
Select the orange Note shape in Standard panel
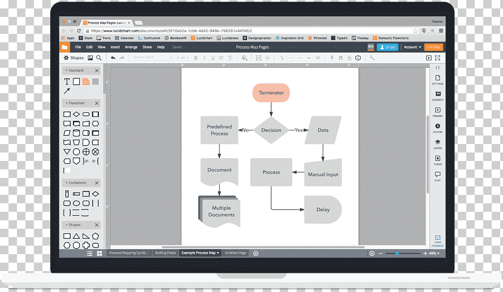pyautogui.click(x=86, y=81)
